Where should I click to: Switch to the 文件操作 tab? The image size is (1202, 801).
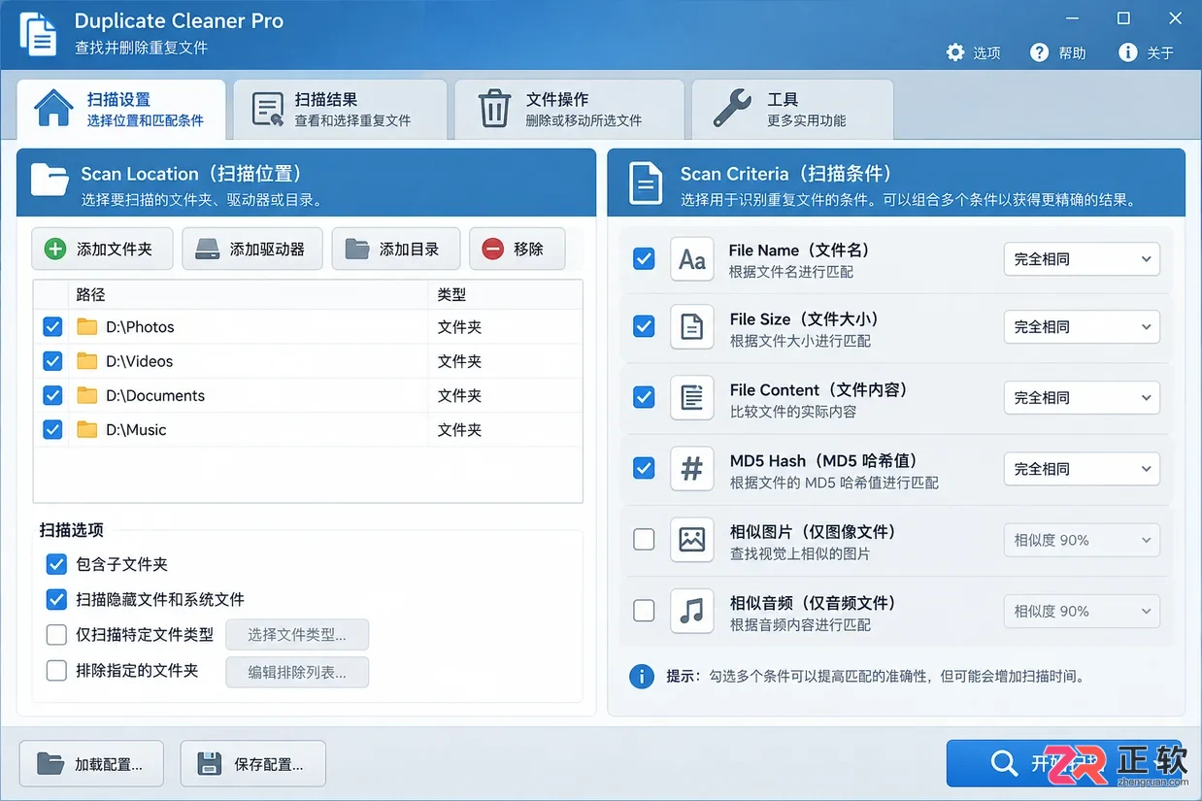point(569,110)
